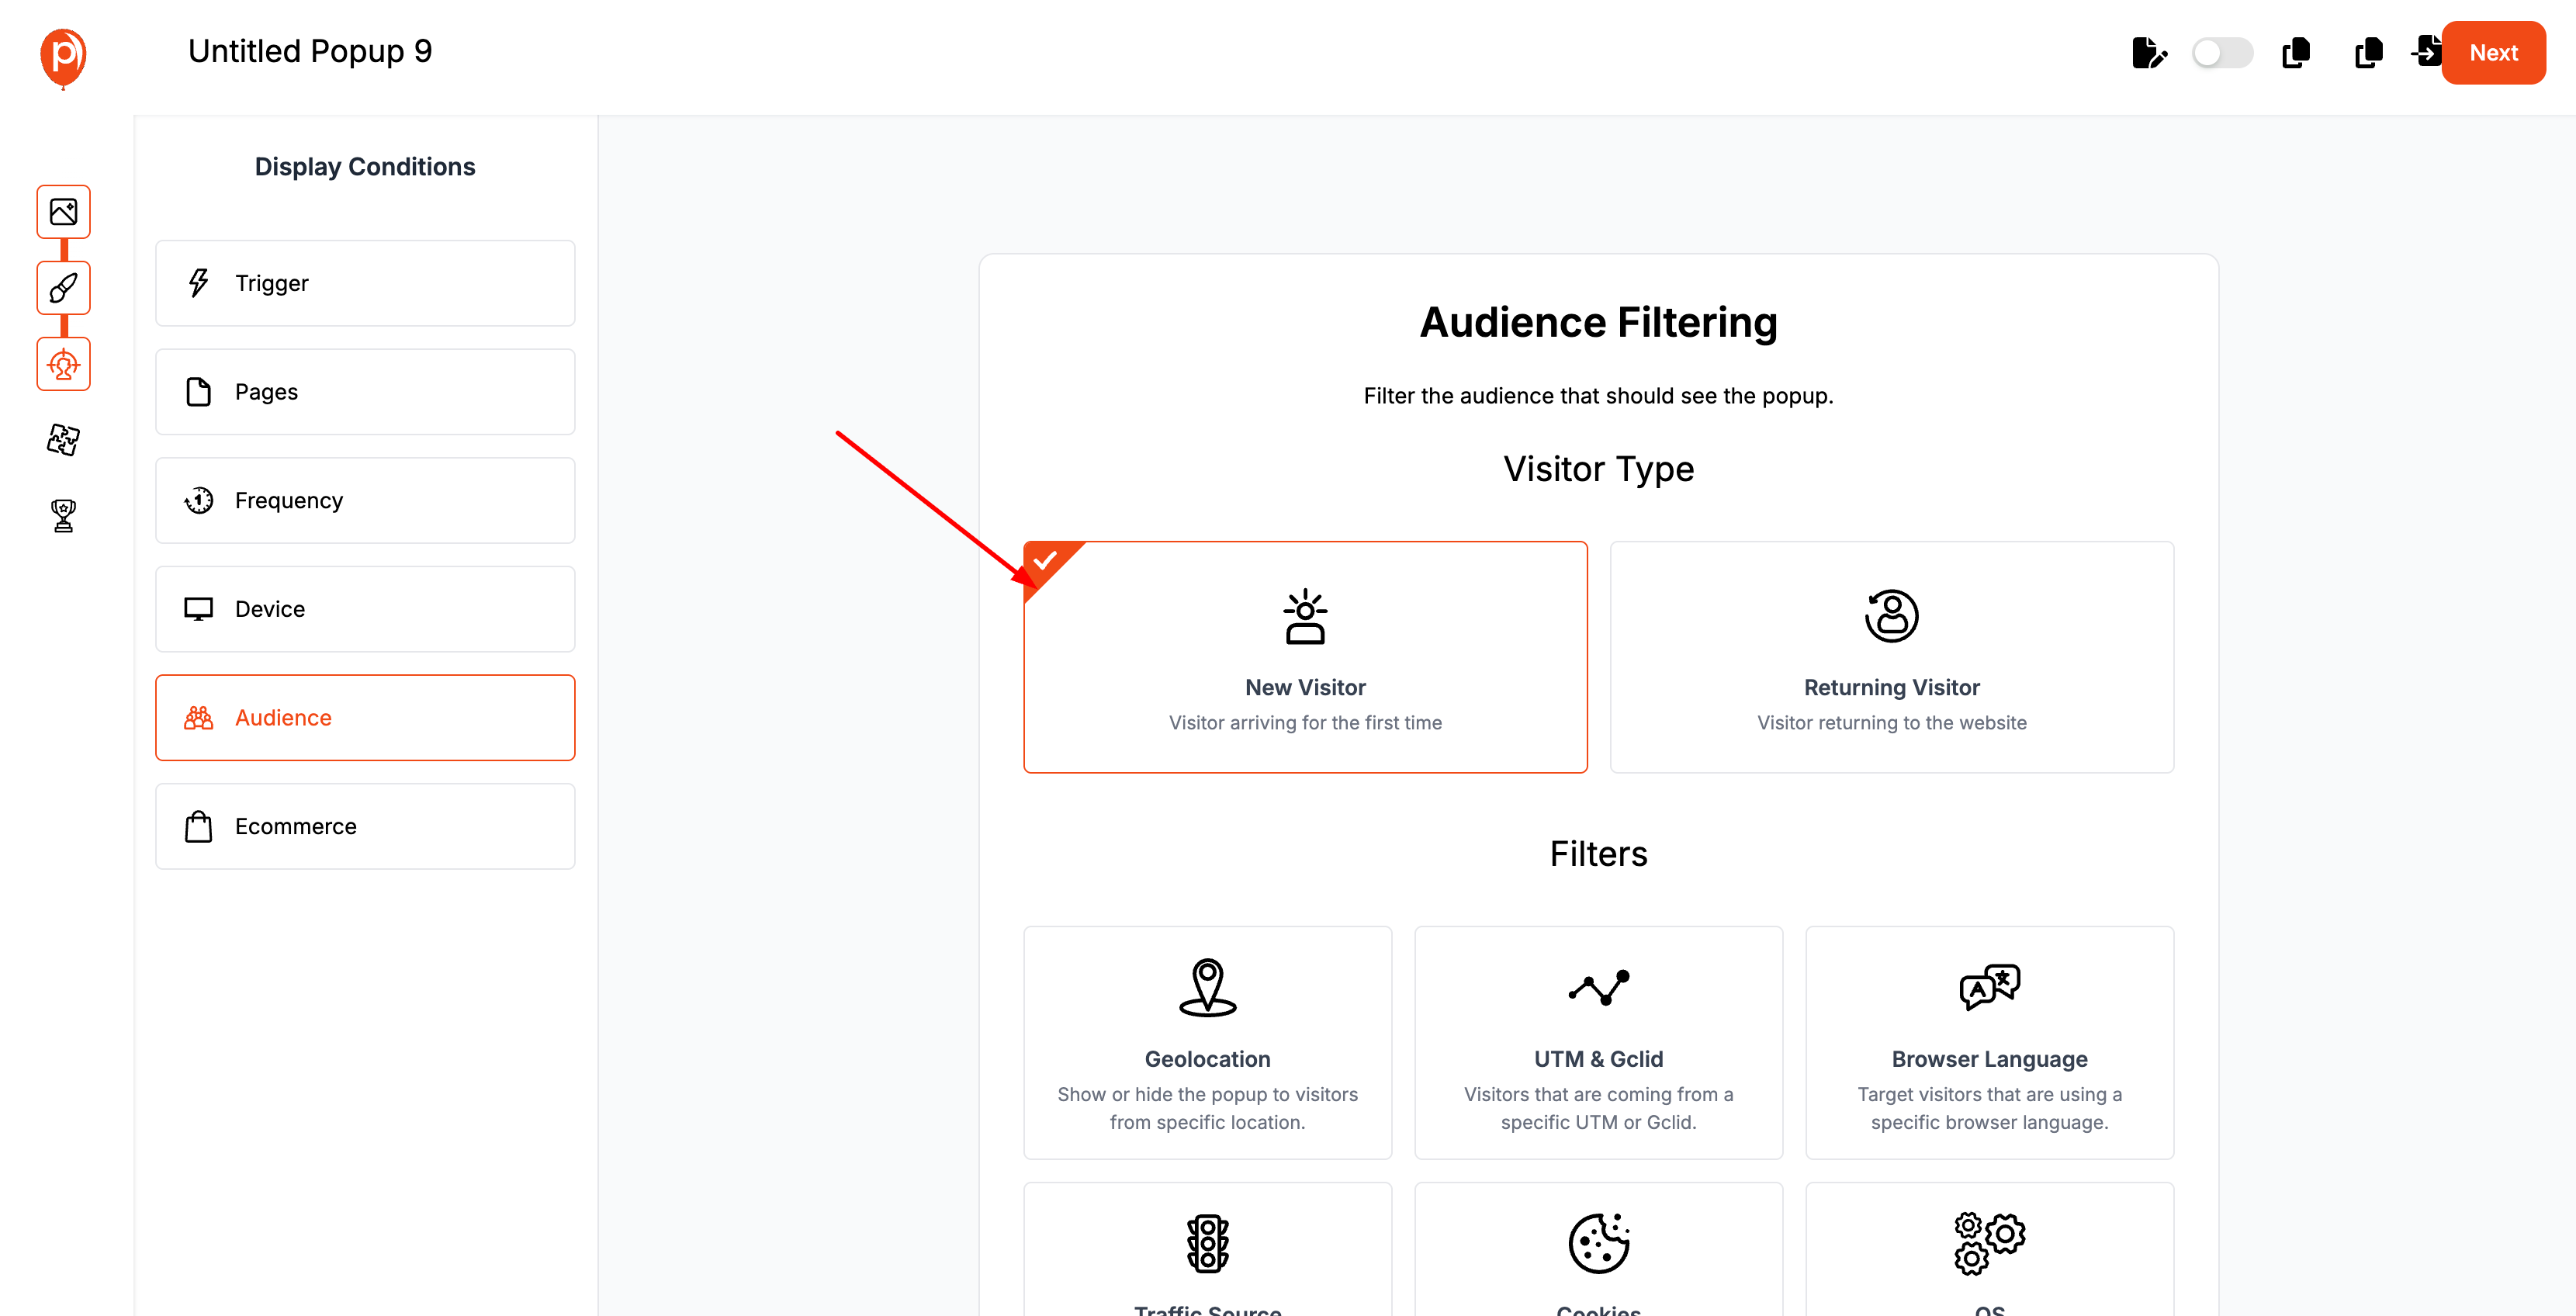Screen dimensions: 2576x1316
Task: Enable the publish toggle in the top bar
Action: pyautogui.click(x=2222, y=53)
